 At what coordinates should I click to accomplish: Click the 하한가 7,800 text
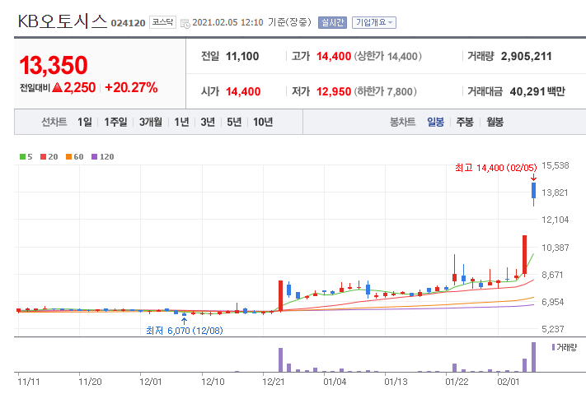pyautogui.click(x=386, y=91)
